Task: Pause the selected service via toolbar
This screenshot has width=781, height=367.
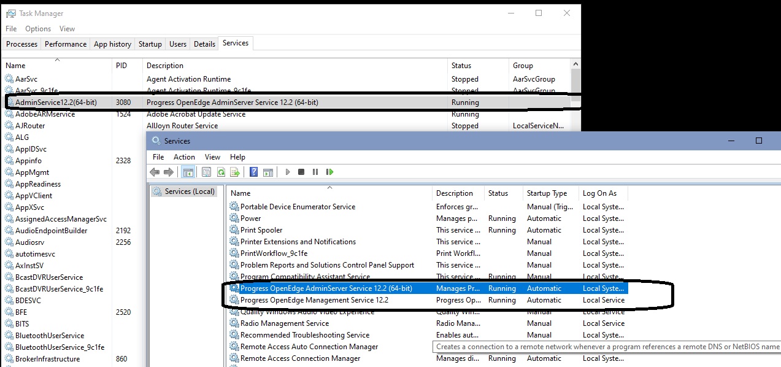Action: 315,172
